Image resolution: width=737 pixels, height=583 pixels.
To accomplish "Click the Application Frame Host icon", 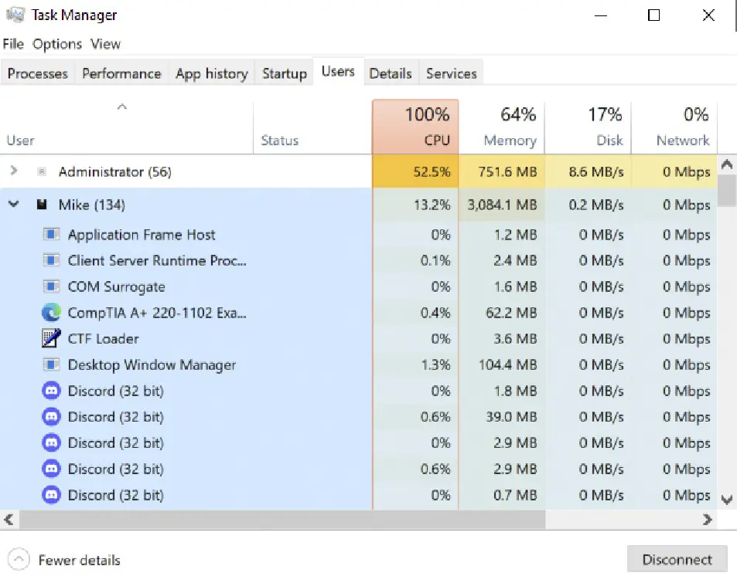I will pyautogui.click(x=51, y=235).
